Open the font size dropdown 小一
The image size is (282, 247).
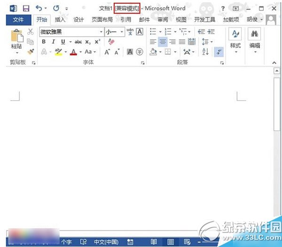tap(122, 32)
